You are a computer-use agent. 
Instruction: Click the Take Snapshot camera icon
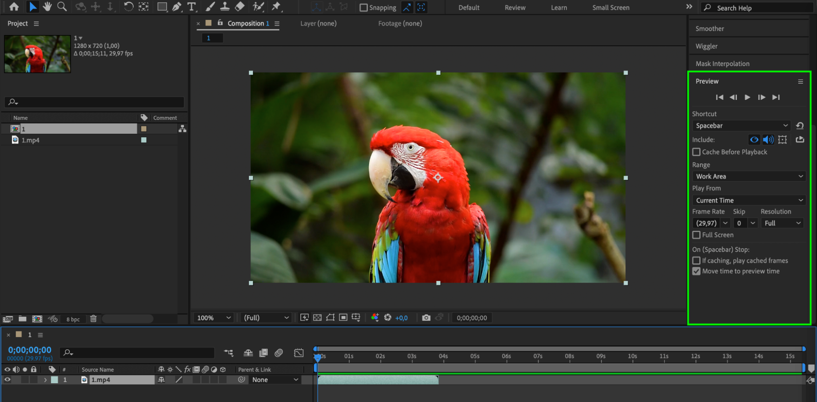click(x=426, y=318)
